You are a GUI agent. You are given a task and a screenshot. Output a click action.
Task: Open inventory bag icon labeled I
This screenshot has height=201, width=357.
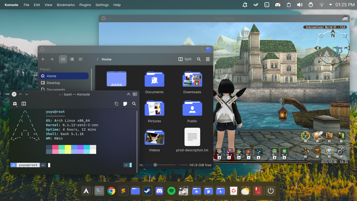tap(317, 152)
